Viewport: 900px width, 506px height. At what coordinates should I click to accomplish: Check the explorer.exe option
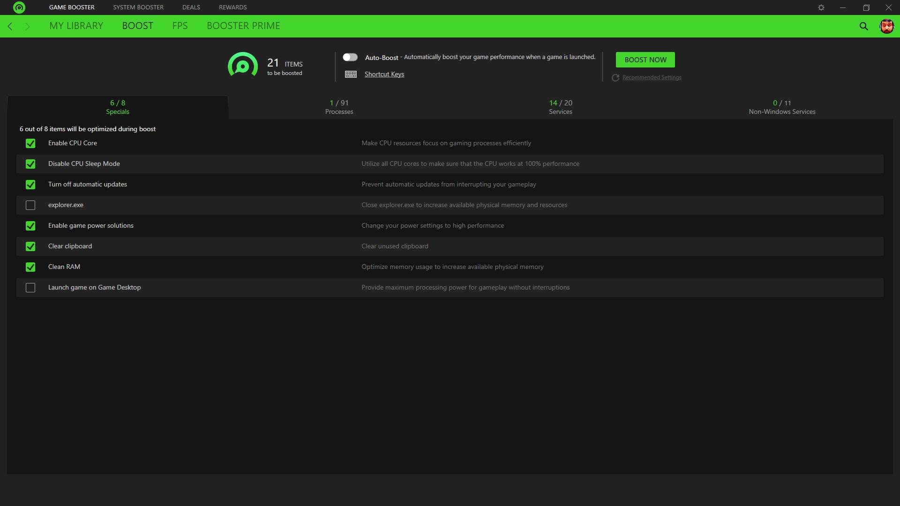coord(30,205)
